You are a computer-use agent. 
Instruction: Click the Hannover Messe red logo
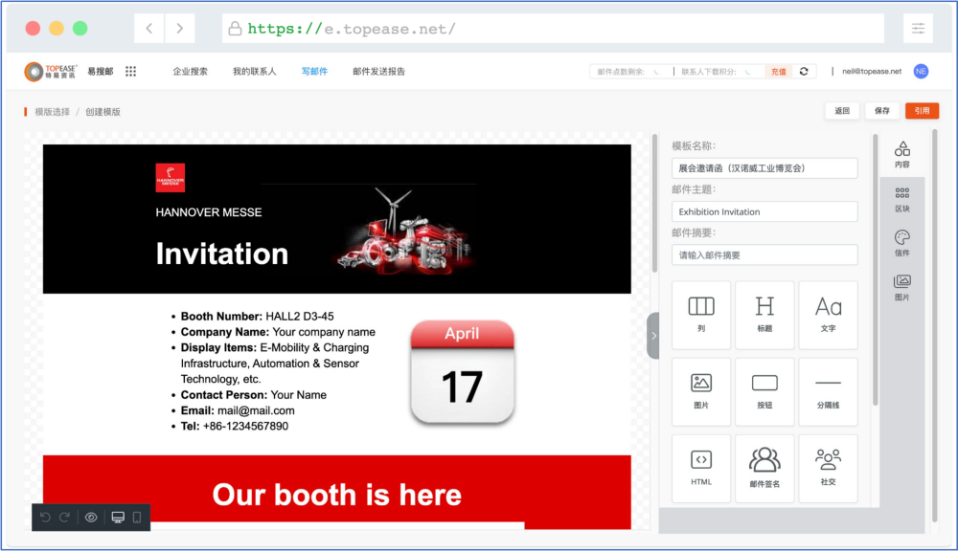coord(171,178)
